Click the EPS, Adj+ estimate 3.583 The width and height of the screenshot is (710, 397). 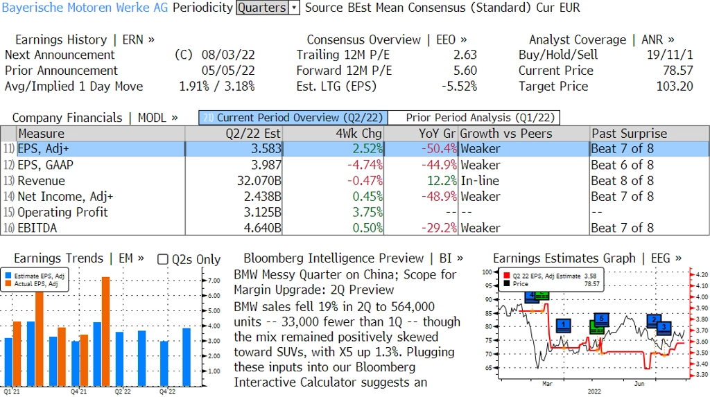point(266,149)
